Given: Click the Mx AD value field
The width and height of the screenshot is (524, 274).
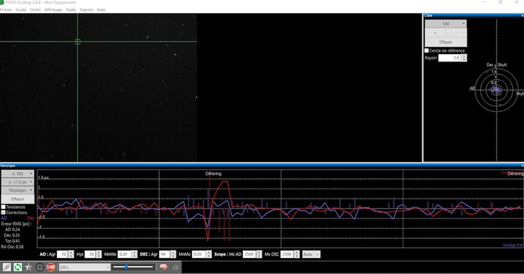Looking at the screenshot, I should [x=249, y=254].
